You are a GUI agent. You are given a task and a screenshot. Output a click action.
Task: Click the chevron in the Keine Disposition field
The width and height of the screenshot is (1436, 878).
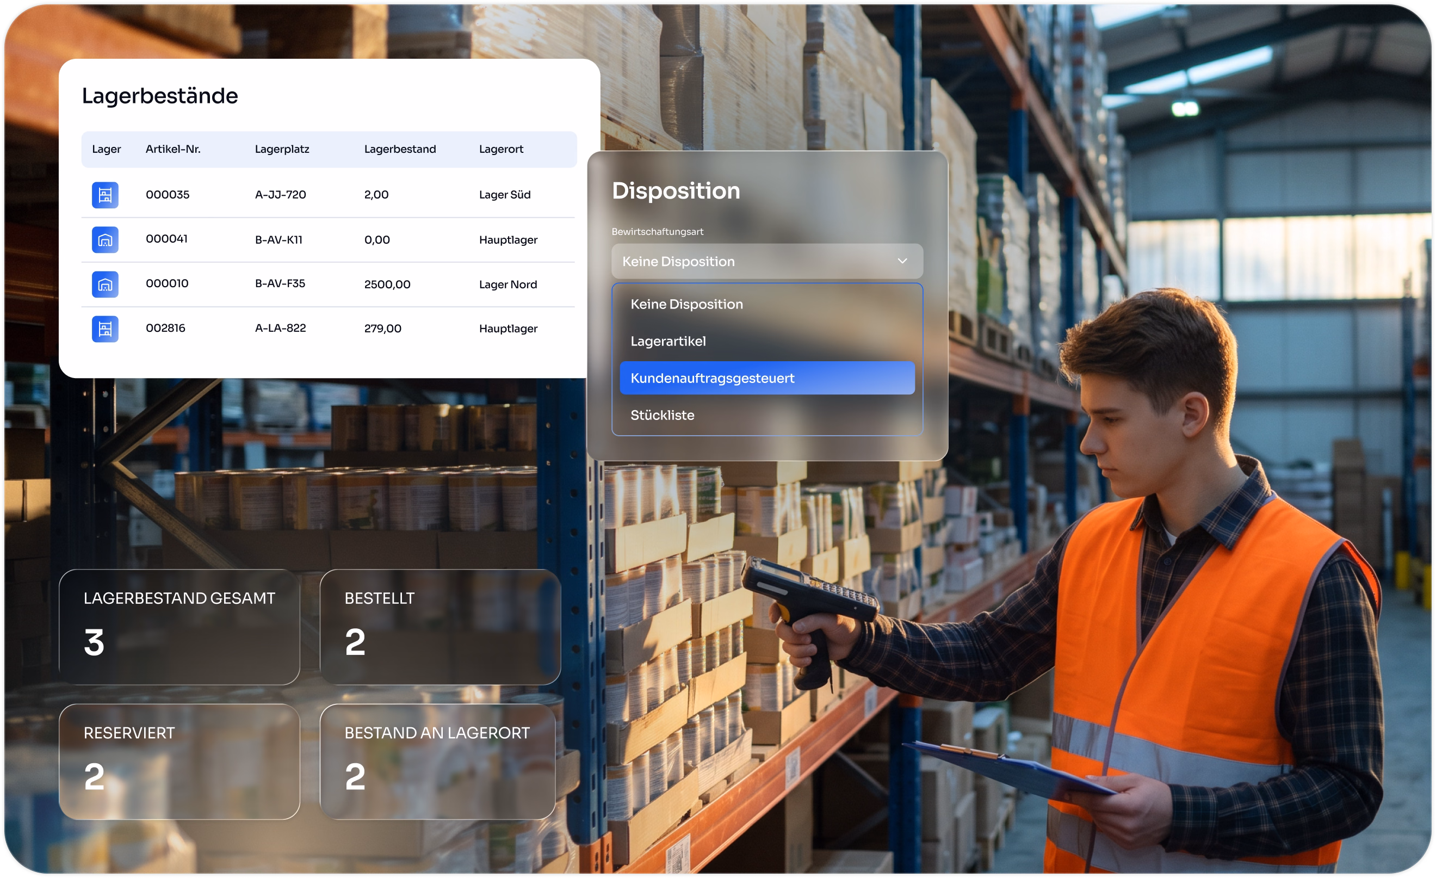902,261
